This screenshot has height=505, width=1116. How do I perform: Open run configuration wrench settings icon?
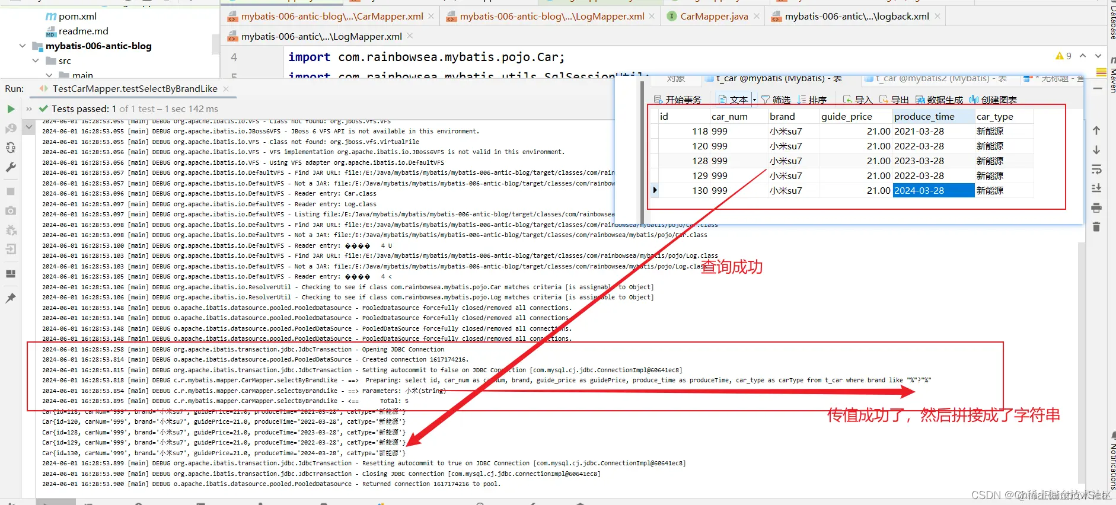coord(11,168)
